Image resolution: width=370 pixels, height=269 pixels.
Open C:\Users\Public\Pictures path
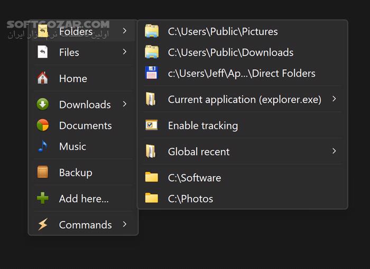coord(223,31)
